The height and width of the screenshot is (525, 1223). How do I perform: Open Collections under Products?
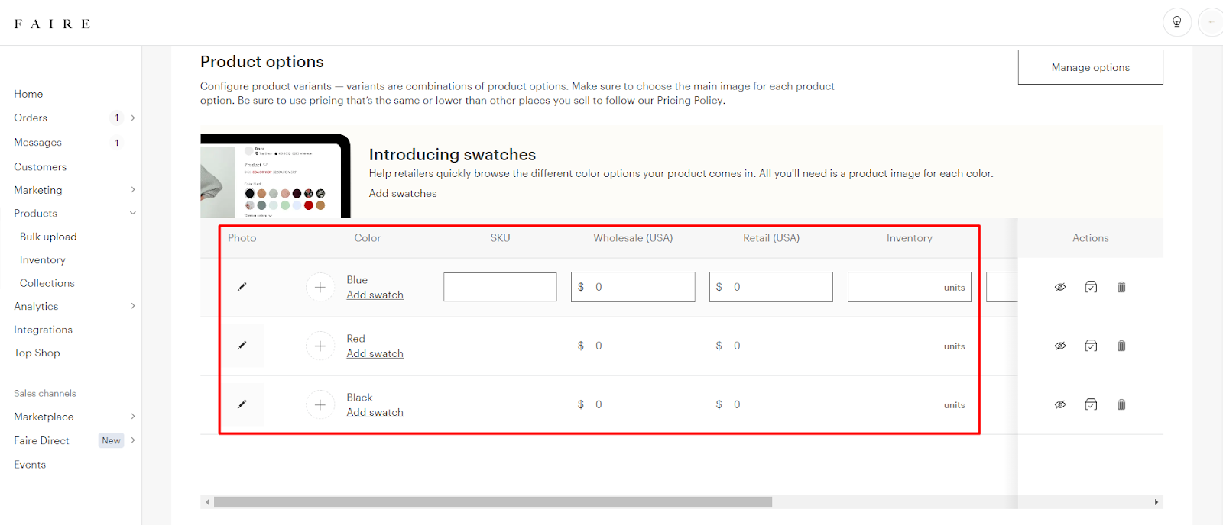47,283
